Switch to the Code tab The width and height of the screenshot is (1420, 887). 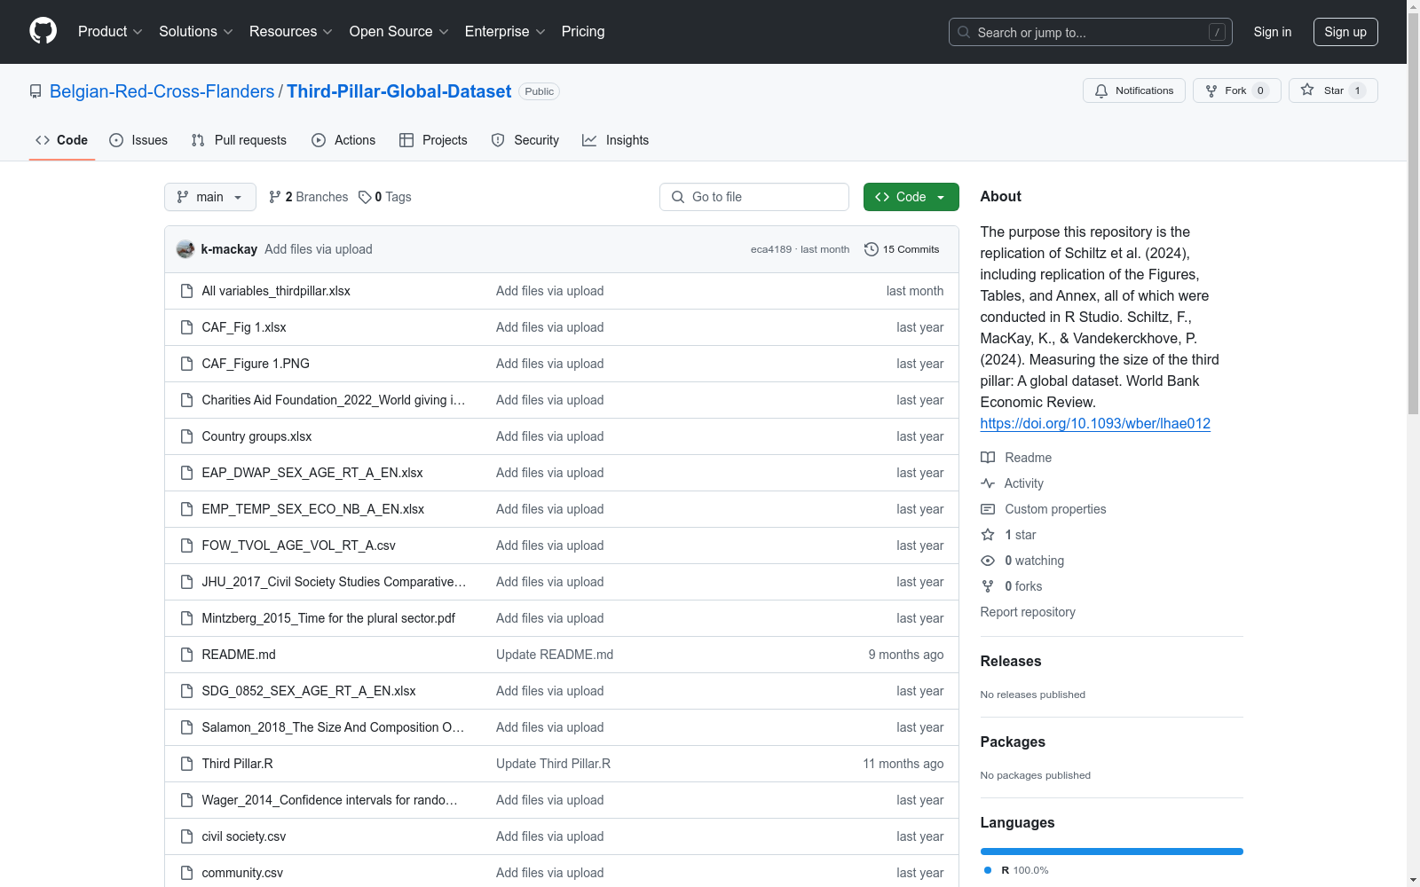click(x=62, y=140)
